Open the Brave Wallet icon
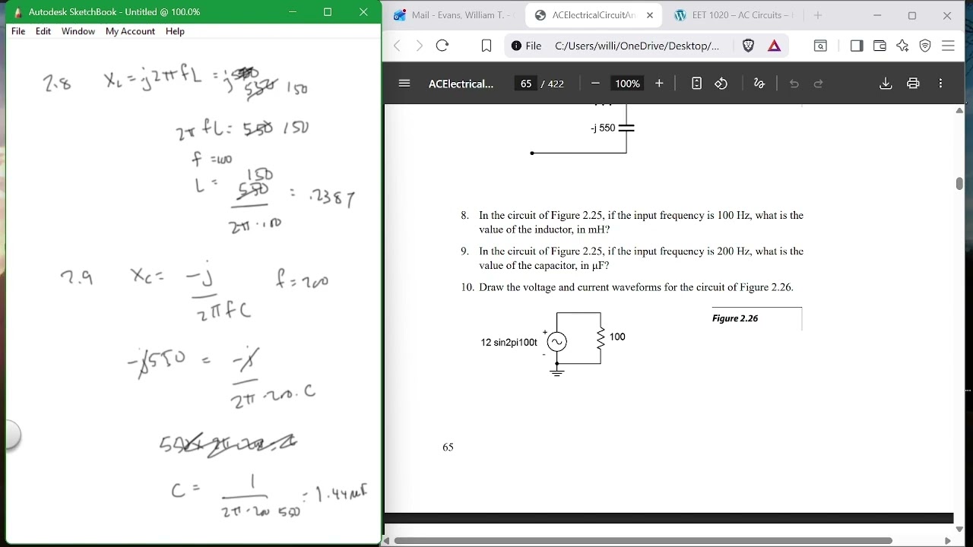The width and height of the screenshot is (973, 547). coord(880,46)
